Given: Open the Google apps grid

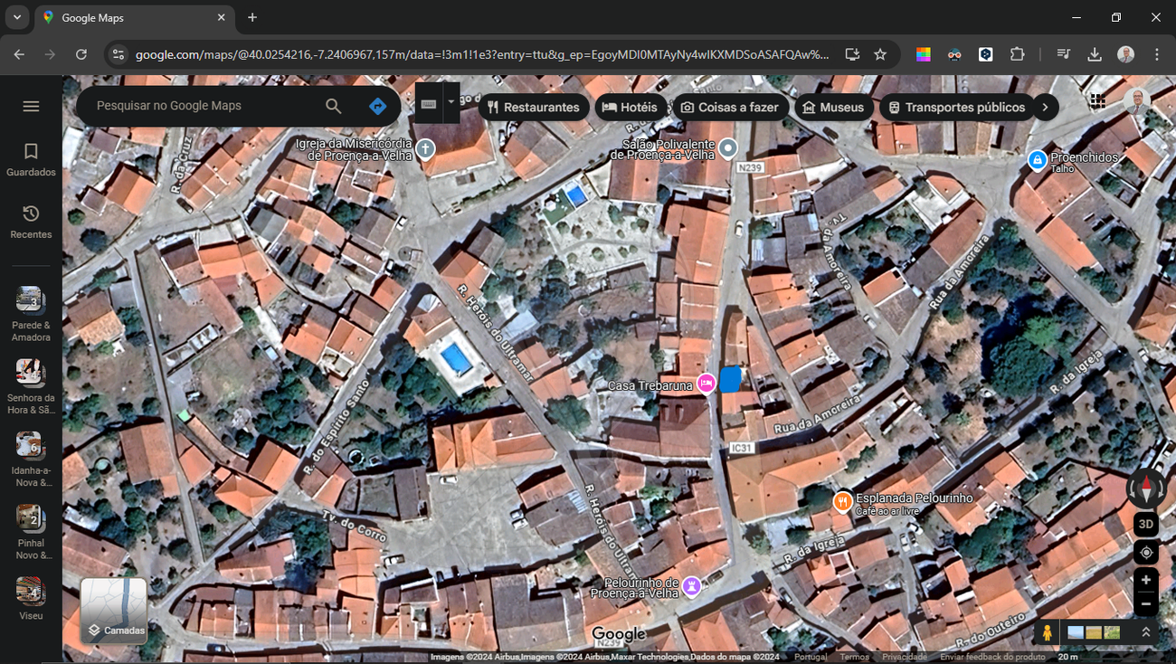Looking at the screenshot, I should pyautogui.click(x=1098, y=100).
